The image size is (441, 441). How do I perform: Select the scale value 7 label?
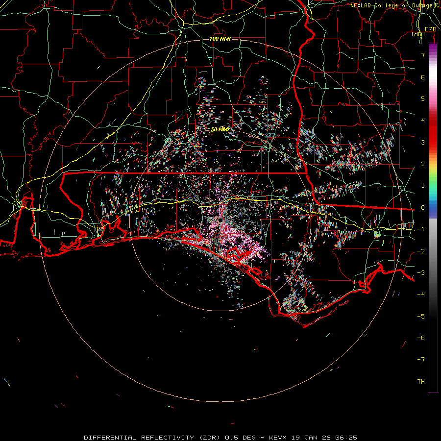click(423, 55)
